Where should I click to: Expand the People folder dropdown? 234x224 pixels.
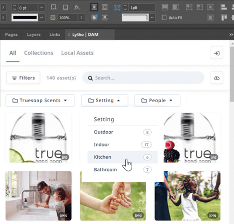coord(157,101)
